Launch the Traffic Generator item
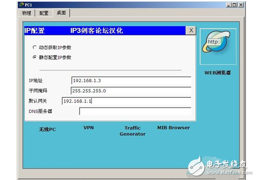 (x=132, y=131)
